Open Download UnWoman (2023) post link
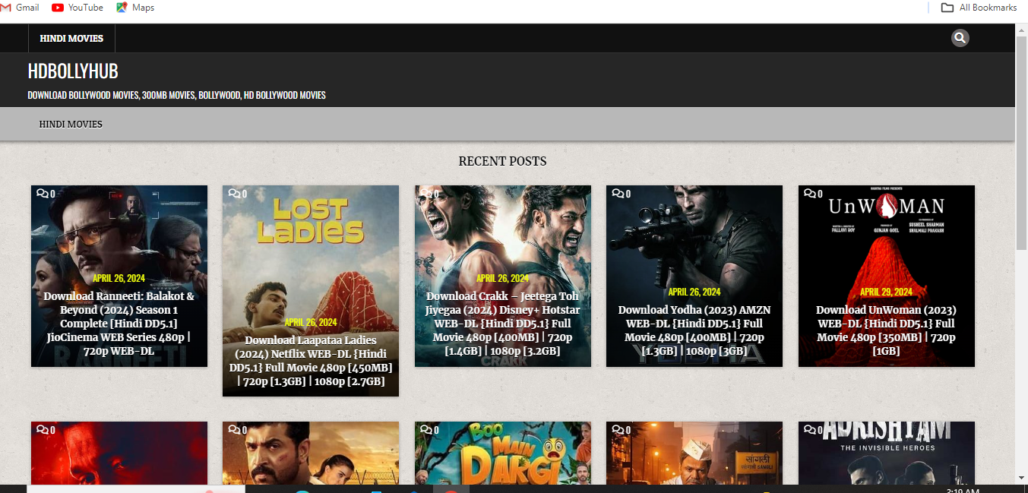This screenshot has height=493, width=1028. (886, 330)
